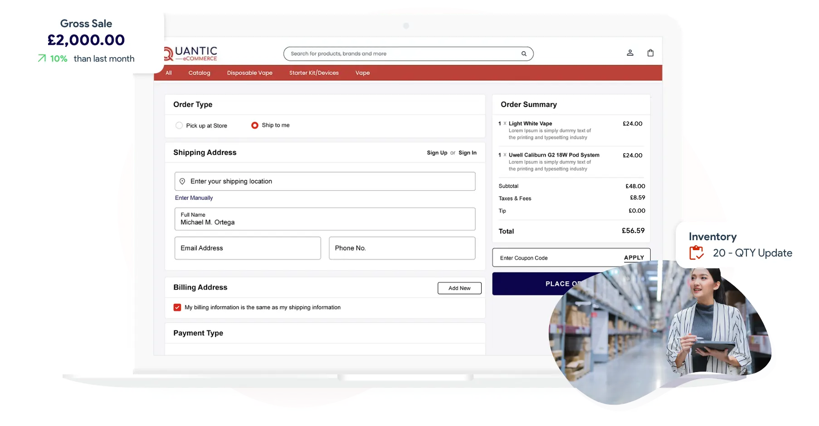Apply the coupon code
The height and width of the screenshot is (426, 819).
(634, 258)
